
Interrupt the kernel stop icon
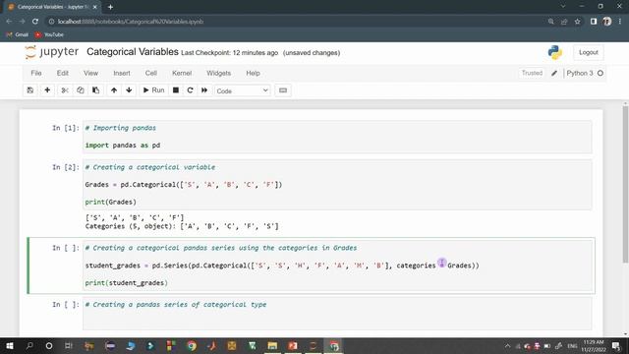click(x=176, y=90)
